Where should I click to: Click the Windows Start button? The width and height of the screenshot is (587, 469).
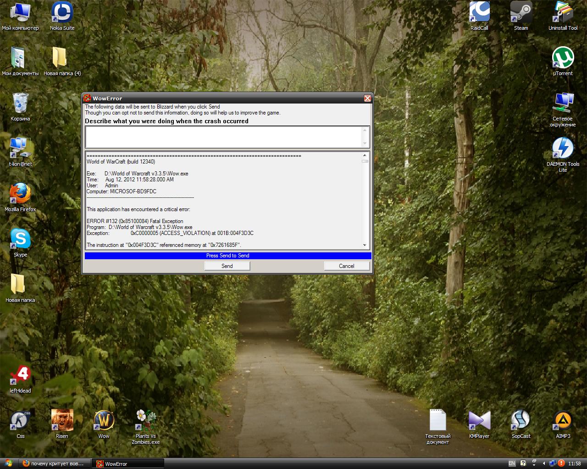click(9, 463)
